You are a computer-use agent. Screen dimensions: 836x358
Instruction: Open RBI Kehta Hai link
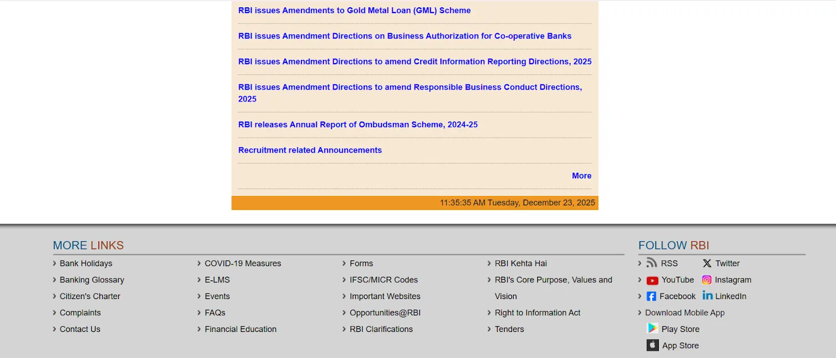point(521,264)
